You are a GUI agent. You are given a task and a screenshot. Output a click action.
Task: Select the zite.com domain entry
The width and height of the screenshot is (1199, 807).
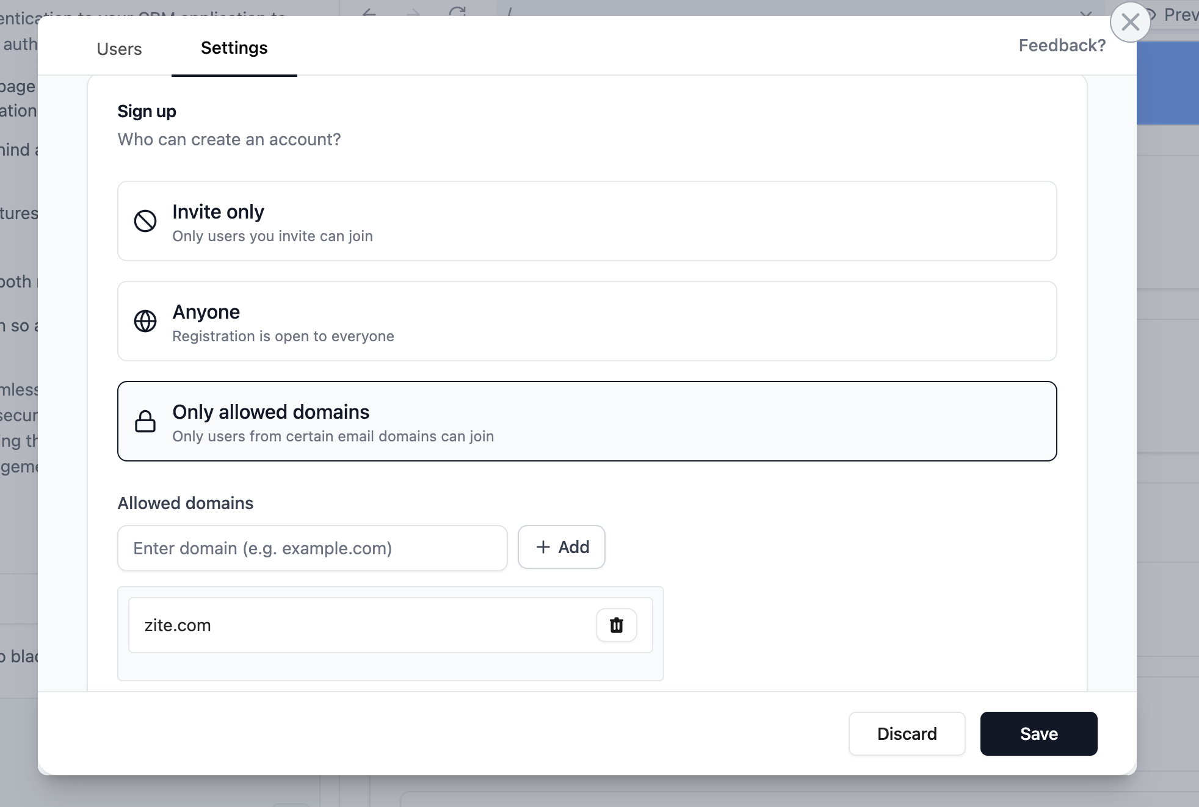[366, 625]
